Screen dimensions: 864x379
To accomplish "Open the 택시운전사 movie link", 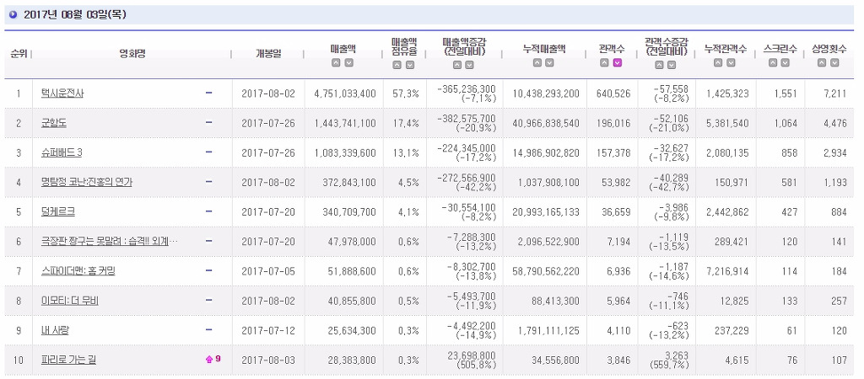I will click(62, 93).
